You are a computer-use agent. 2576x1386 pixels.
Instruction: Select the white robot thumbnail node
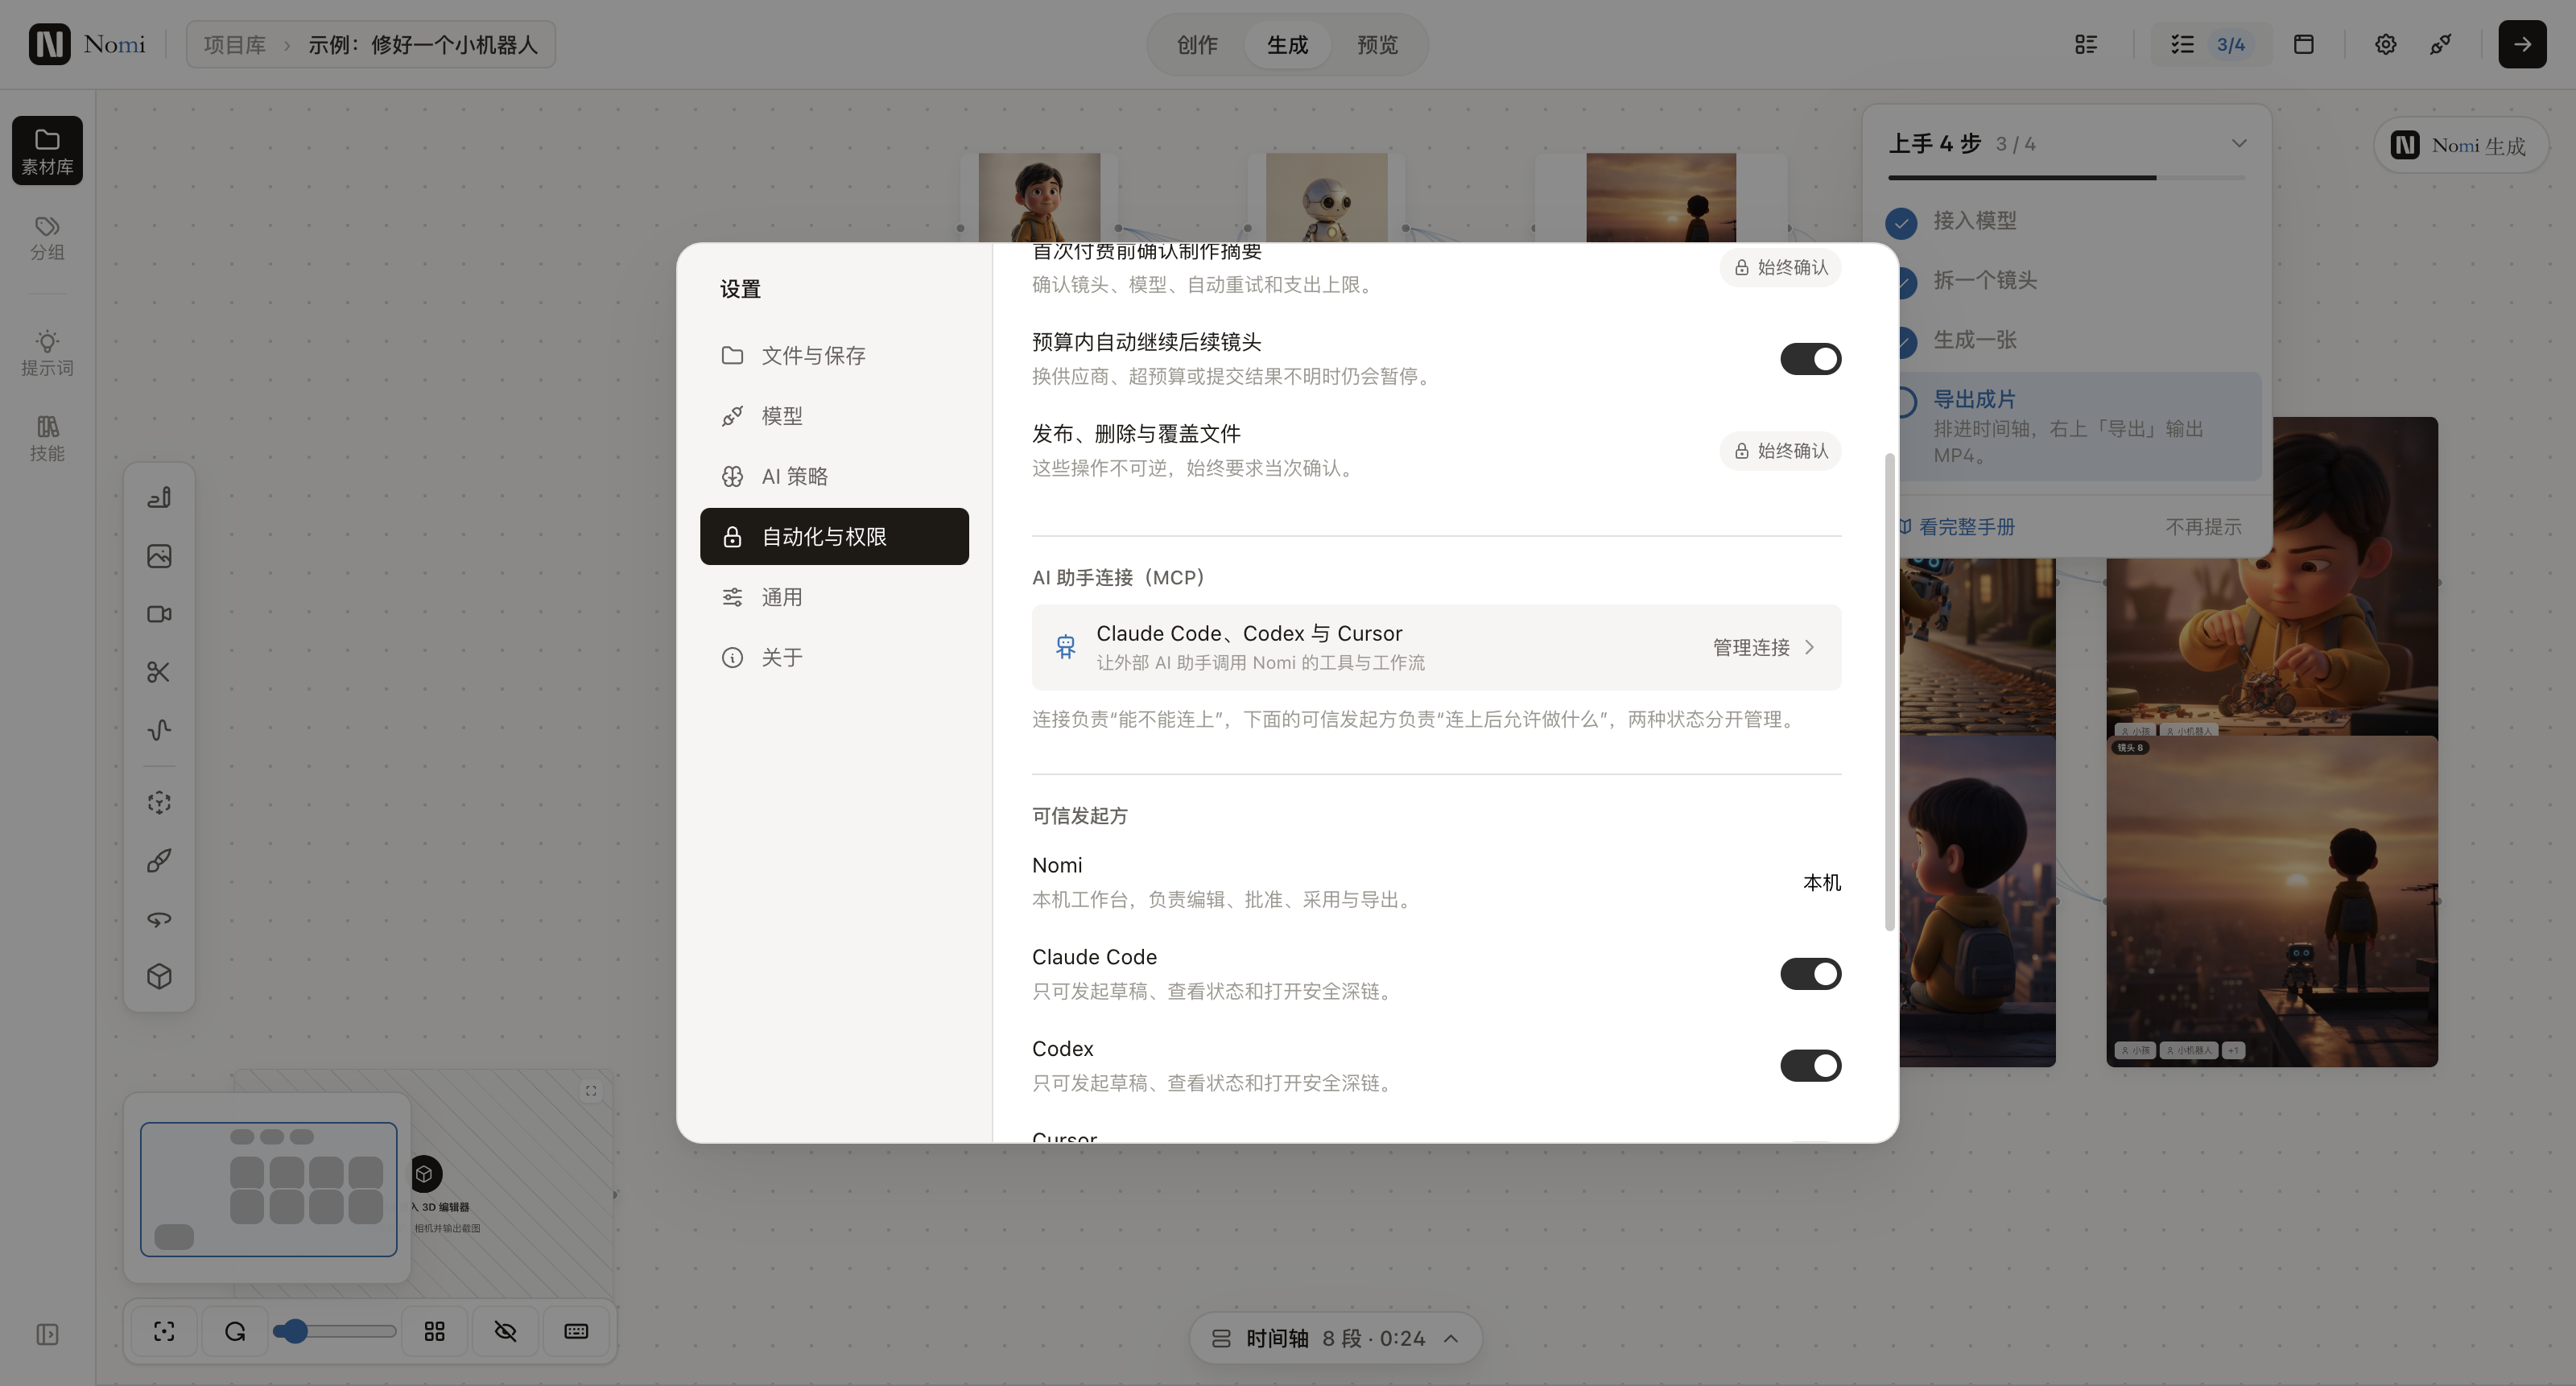pos(1326,197)
